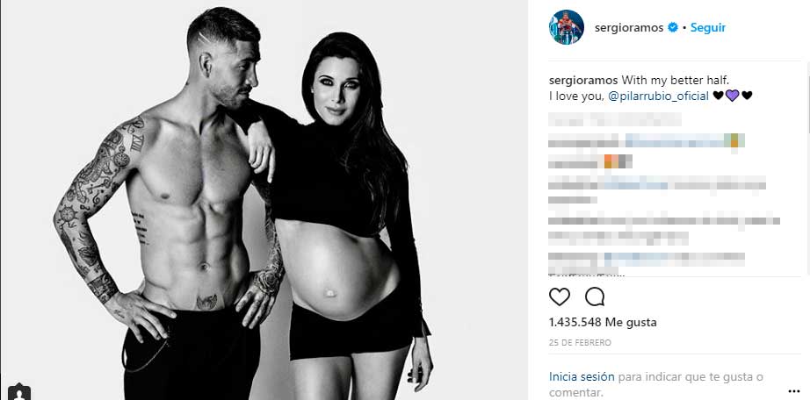Open the three-dots more options menu

click(794, 390)
